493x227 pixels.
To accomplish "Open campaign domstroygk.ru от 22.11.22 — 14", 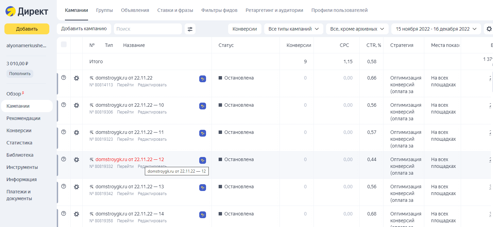I will [130, 214].
